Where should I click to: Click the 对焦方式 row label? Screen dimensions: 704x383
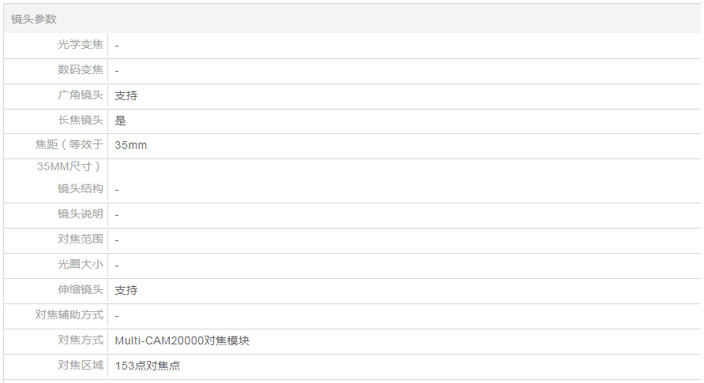click(x=80, y=340)
